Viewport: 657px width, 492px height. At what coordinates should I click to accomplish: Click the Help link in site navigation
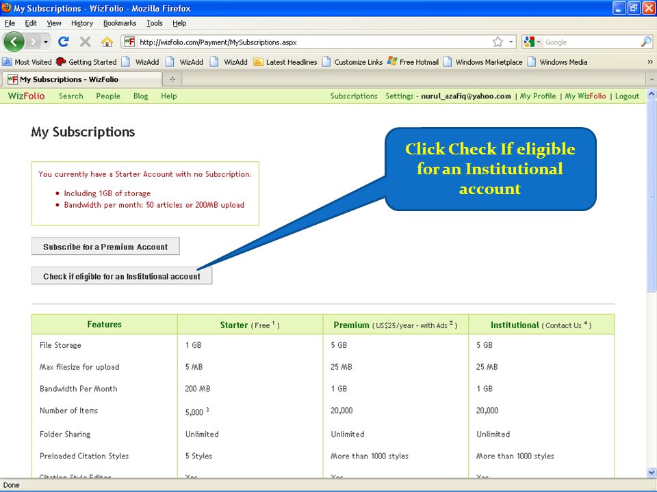pos(169,96)
